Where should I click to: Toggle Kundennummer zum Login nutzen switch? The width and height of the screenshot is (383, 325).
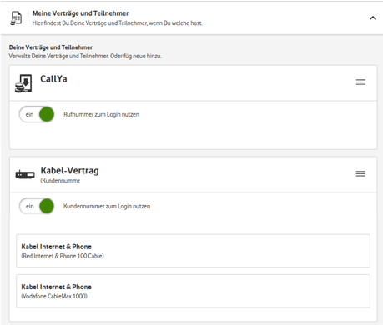click(x=37, y=206)
